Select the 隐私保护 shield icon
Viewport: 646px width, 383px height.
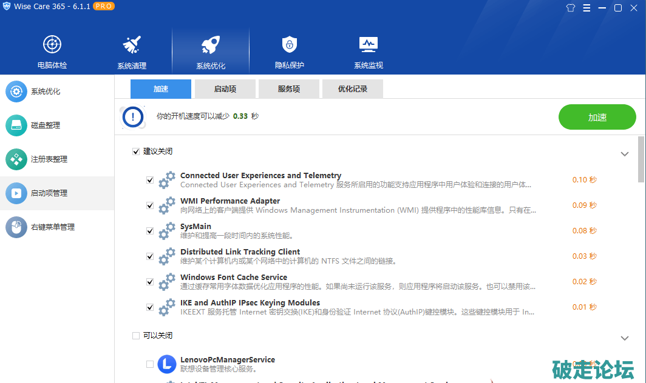pos(290,45)
